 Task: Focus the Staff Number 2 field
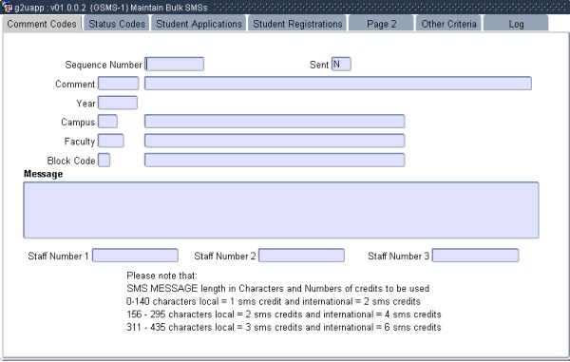pyautogui.click(x=301, y=256)
